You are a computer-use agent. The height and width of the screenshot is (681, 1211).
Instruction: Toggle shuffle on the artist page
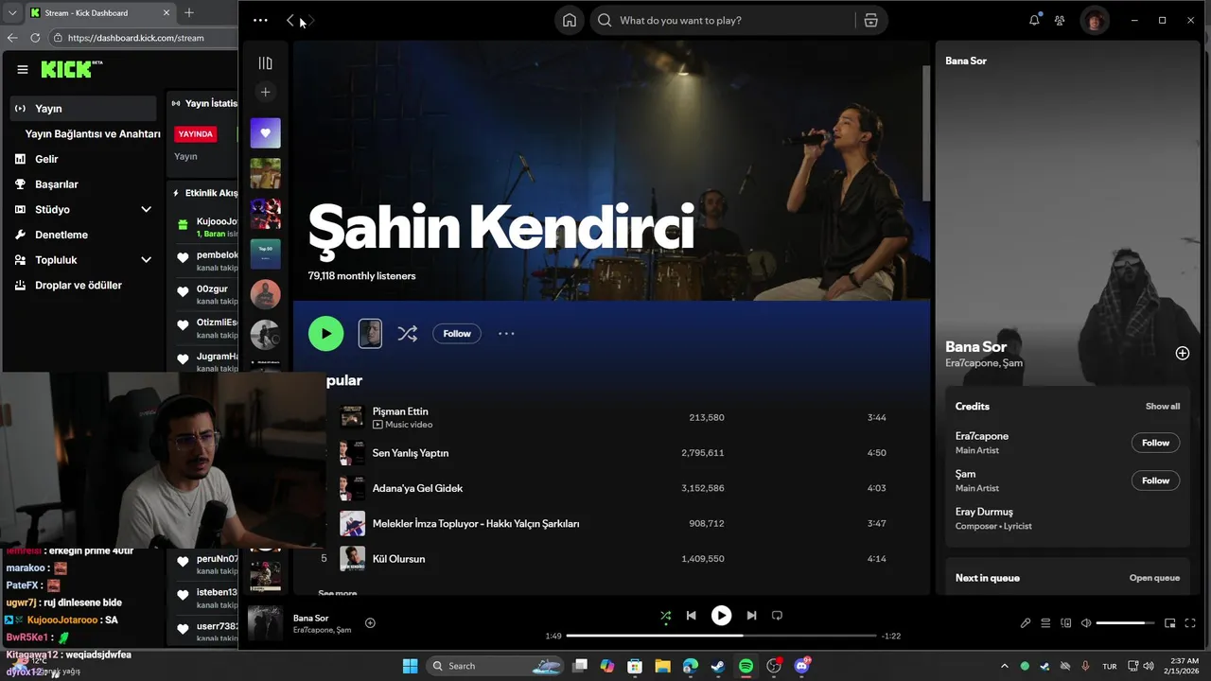pyautogui.click(x=407, y=333)
